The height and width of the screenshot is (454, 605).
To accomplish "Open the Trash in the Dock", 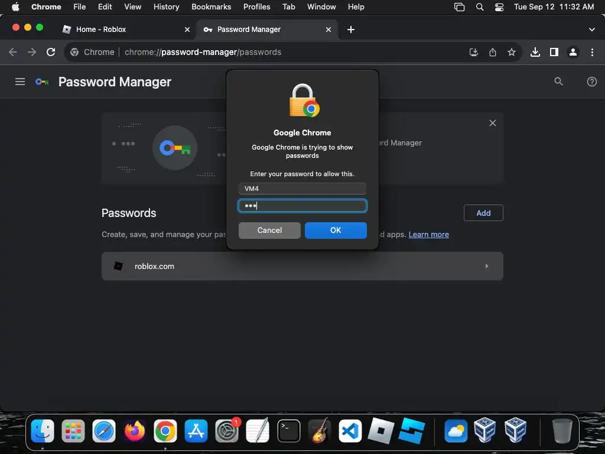I will (562, 430).
